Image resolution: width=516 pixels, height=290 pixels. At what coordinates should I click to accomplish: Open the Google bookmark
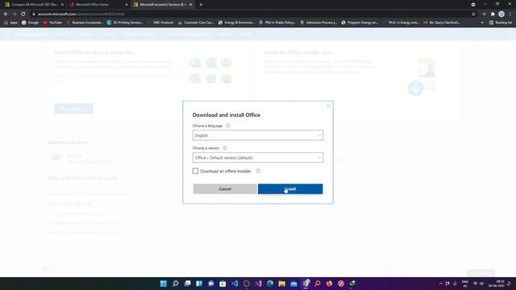pos(30,23)
